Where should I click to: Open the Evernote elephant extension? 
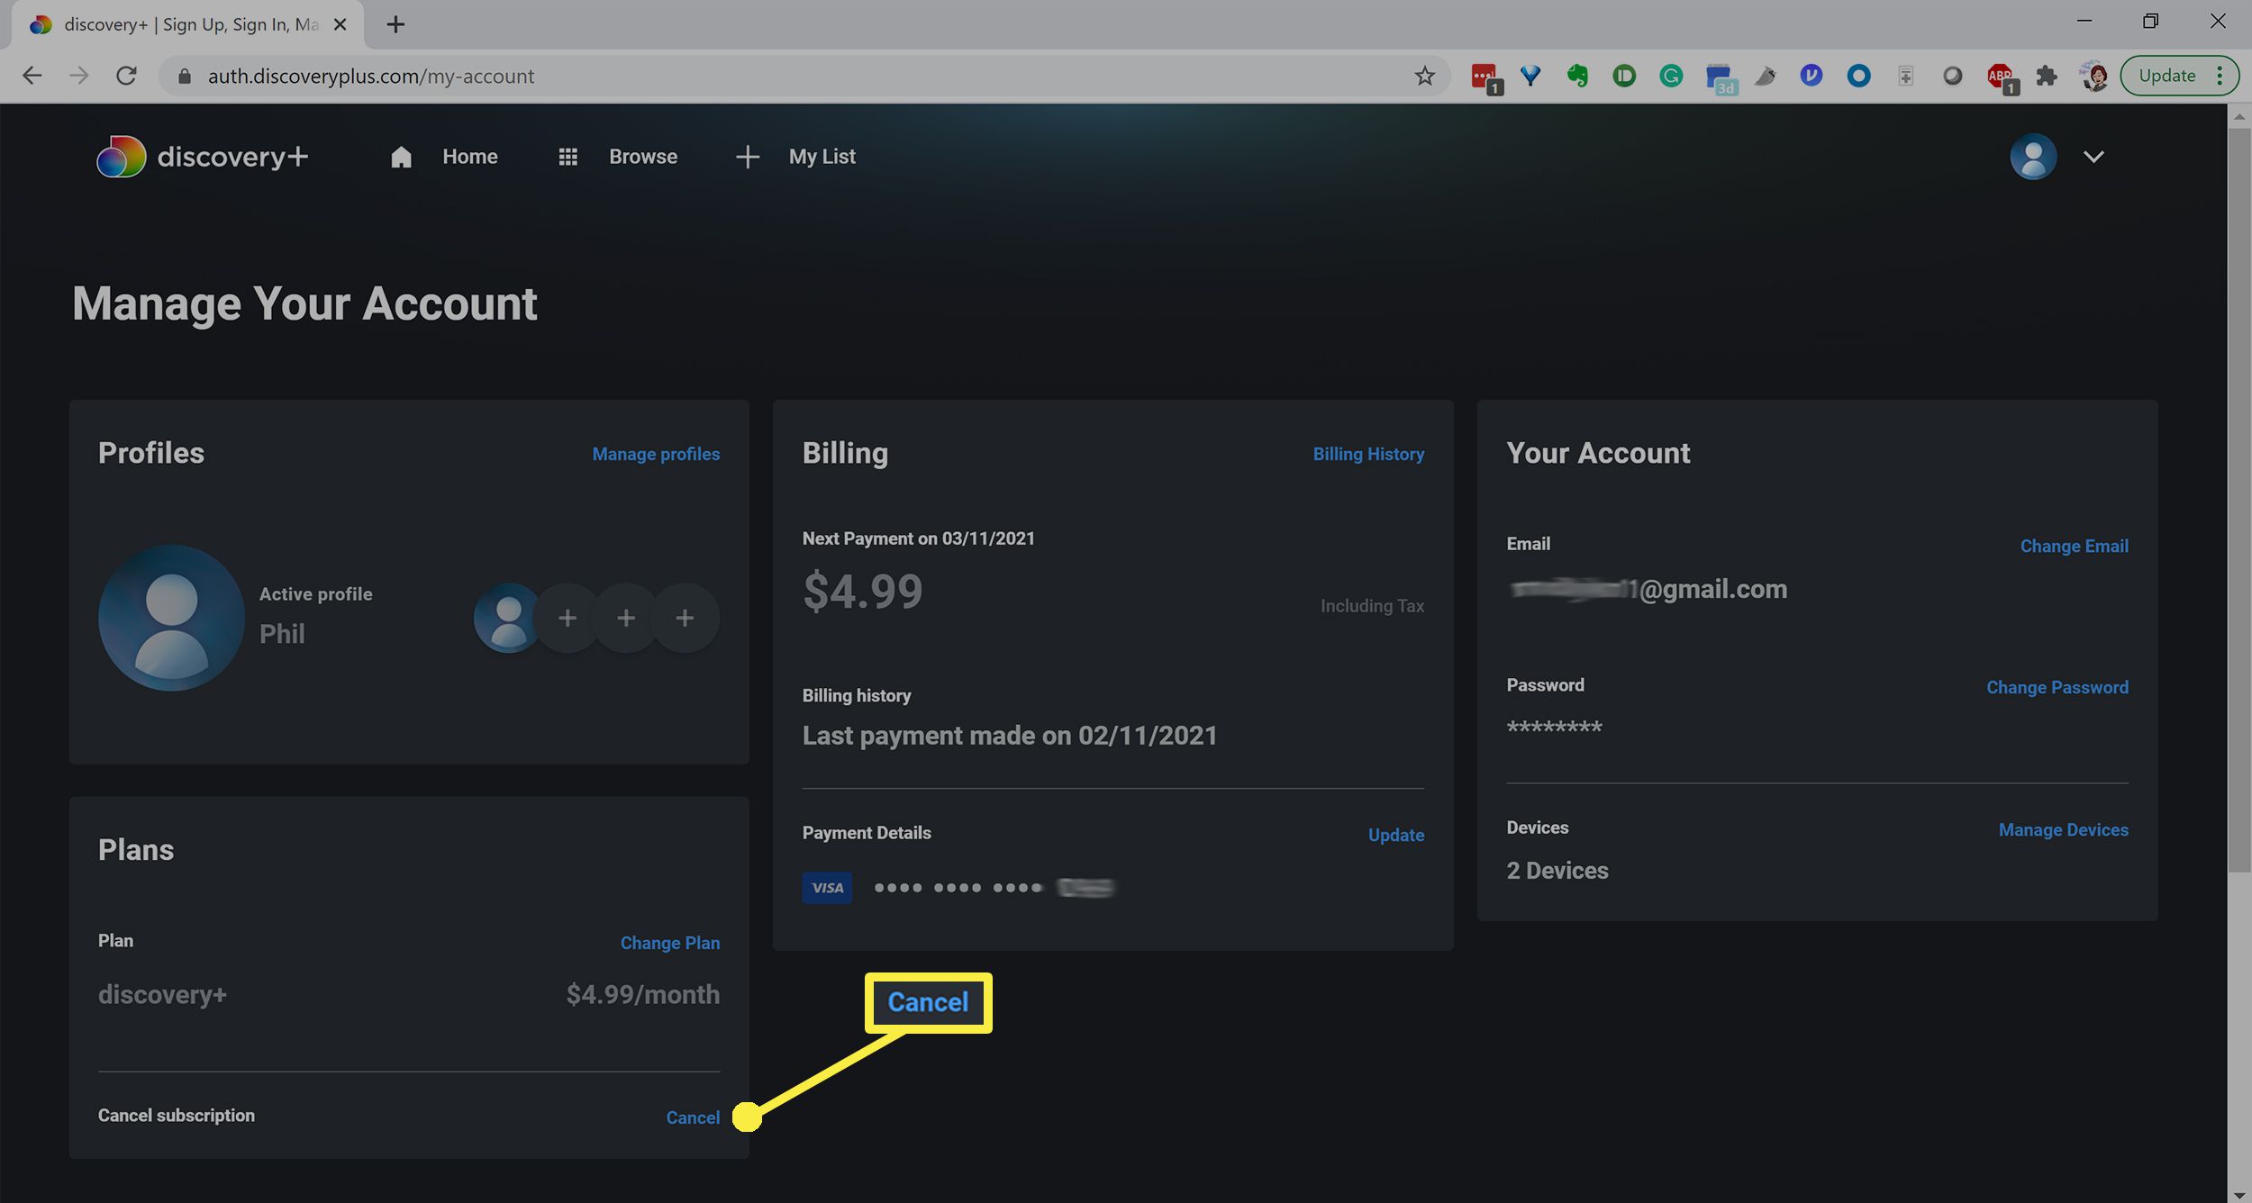tap(1577, 76)
